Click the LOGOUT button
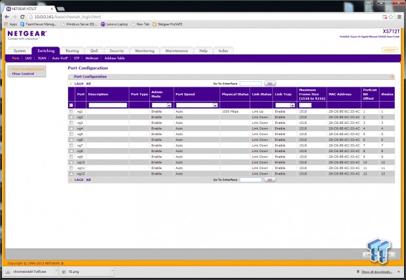Screen dimensions: 406x280 pos(390,50)
